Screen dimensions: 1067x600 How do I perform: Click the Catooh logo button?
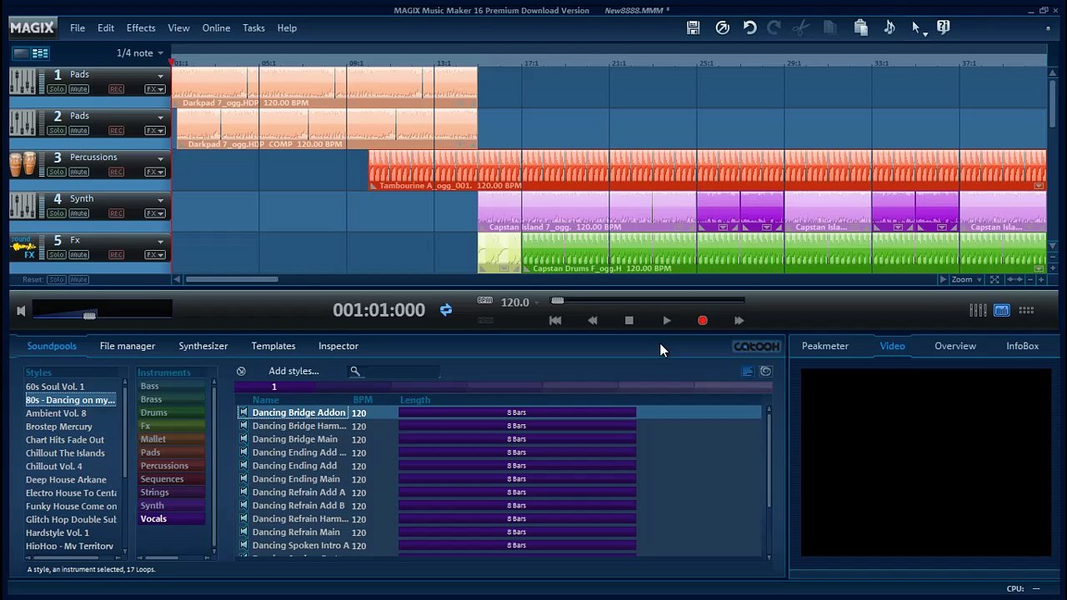(x=756, y=346)
